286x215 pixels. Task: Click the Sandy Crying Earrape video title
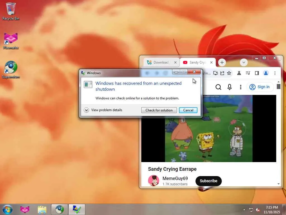click(x=172, y=169)
